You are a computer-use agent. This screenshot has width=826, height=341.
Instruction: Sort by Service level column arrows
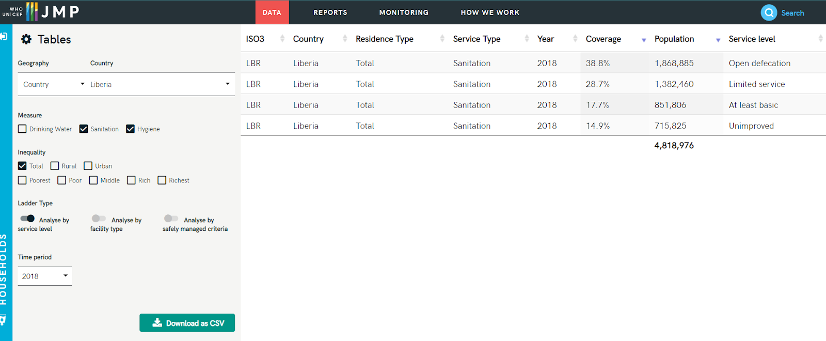point(820,39)
